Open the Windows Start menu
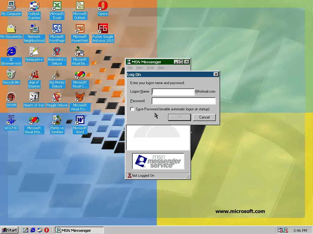Screen dimensions: 313x234 (x=9, y=230)
